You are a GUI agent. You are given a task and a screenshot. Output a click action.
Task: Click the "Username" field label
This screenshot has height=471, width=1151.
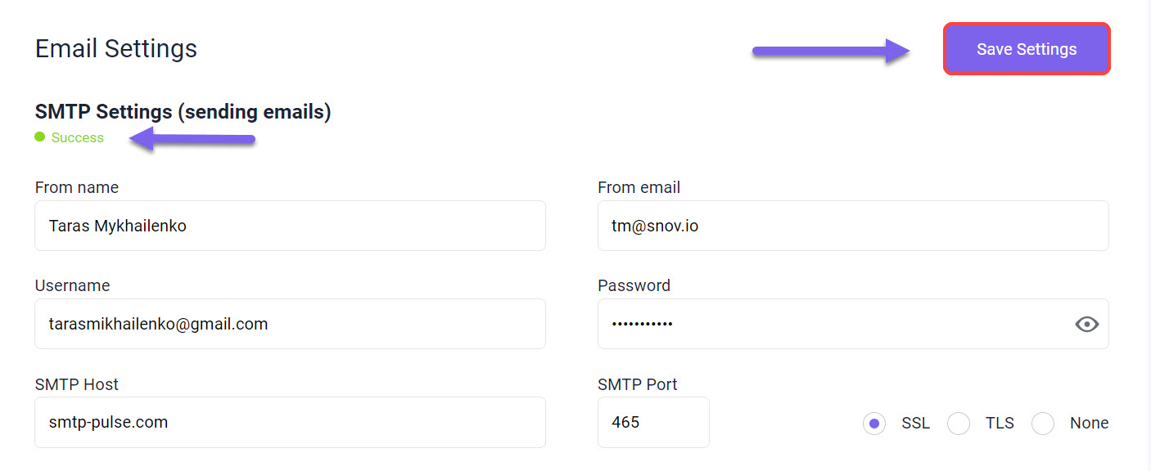pos(72,285)
